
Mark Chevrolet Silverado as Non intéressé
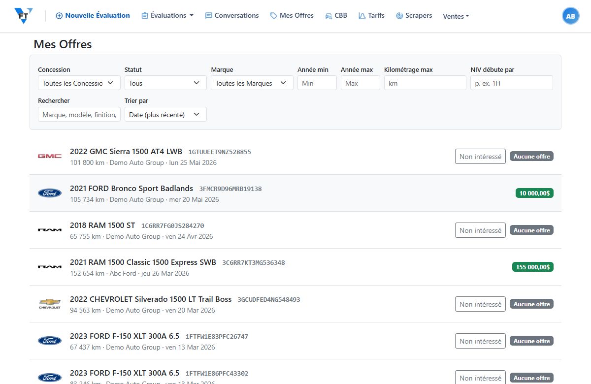pos(480,304)
